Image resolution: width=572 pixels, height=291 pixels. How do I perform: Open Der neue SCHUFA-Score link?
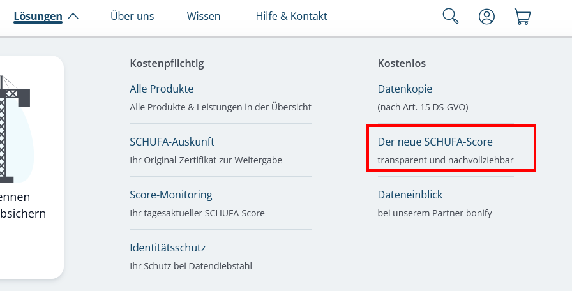point(435,142)
